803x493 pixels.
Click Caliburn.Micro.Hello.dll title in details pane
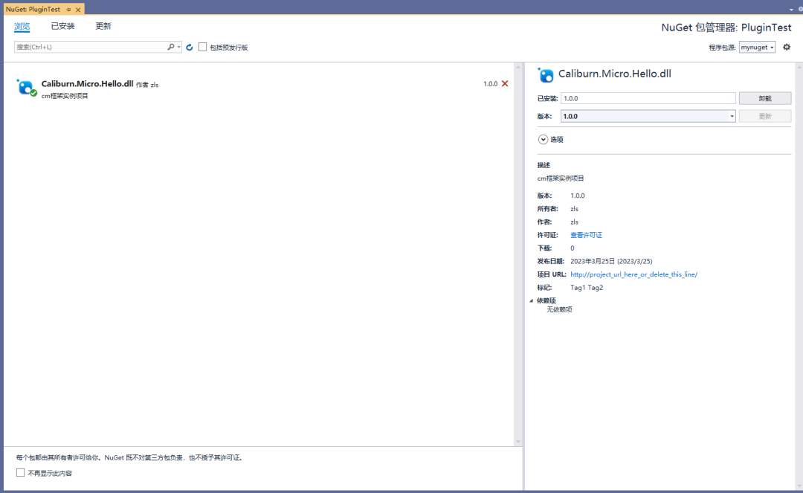[615, 74]
